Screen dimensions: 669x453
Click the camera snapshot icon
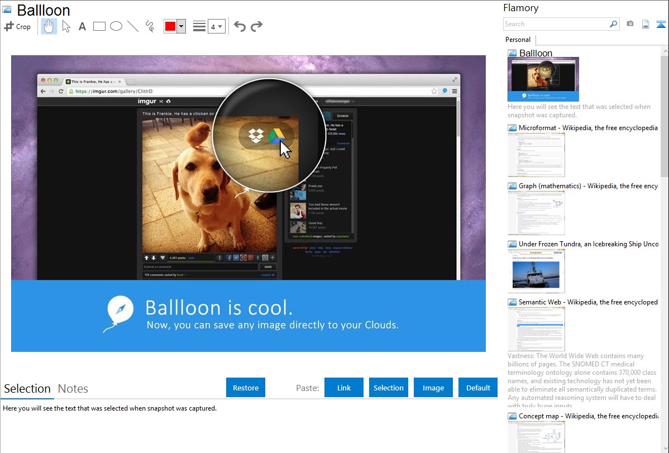pyautogui.click(x=630, y=24)
